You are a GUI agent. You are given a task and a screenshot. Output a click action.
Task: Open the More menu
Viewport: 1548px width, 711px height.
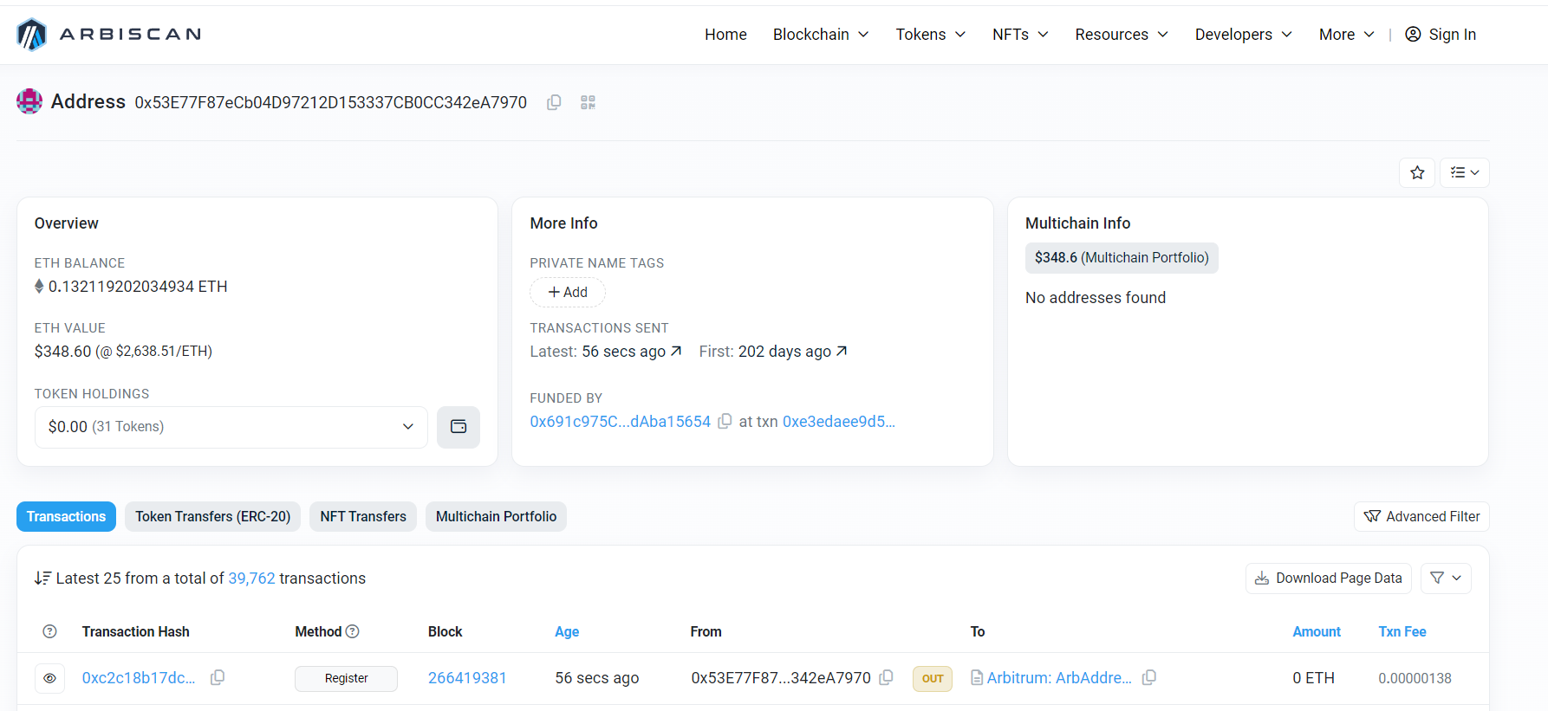tap(1347, 35)
